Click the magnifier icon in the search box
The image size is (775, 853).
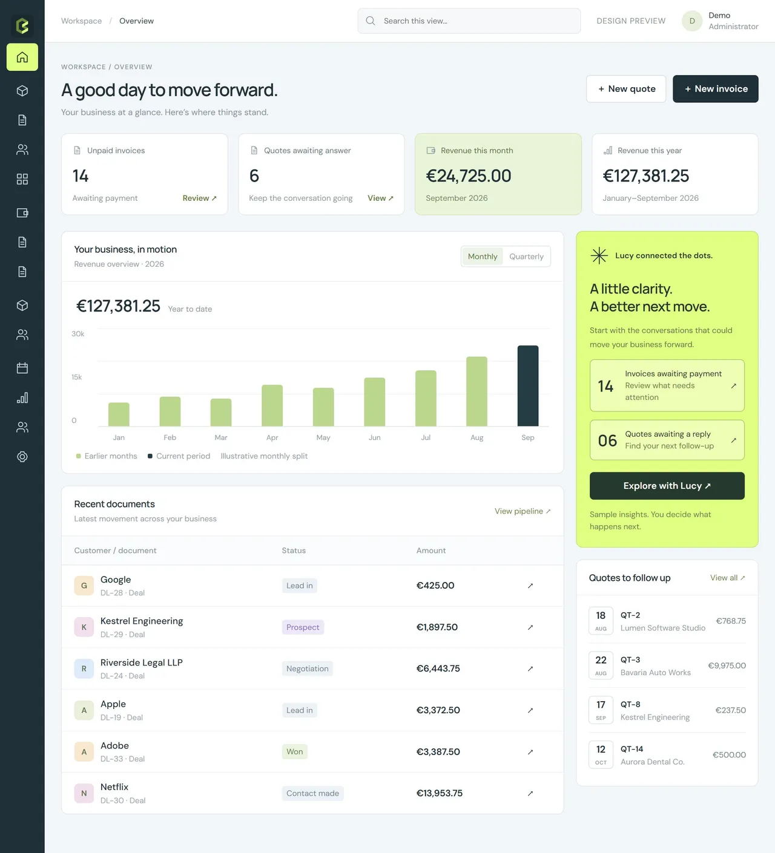coord(371,21)
